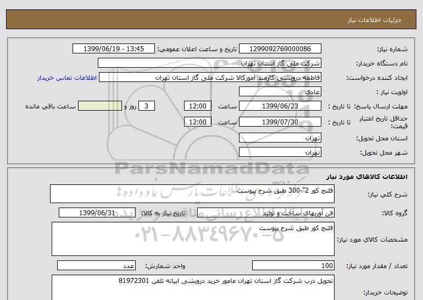This screenshot has height=300, width=423.
Task: Click the empty remaining hours field
Action: [100, 106]
